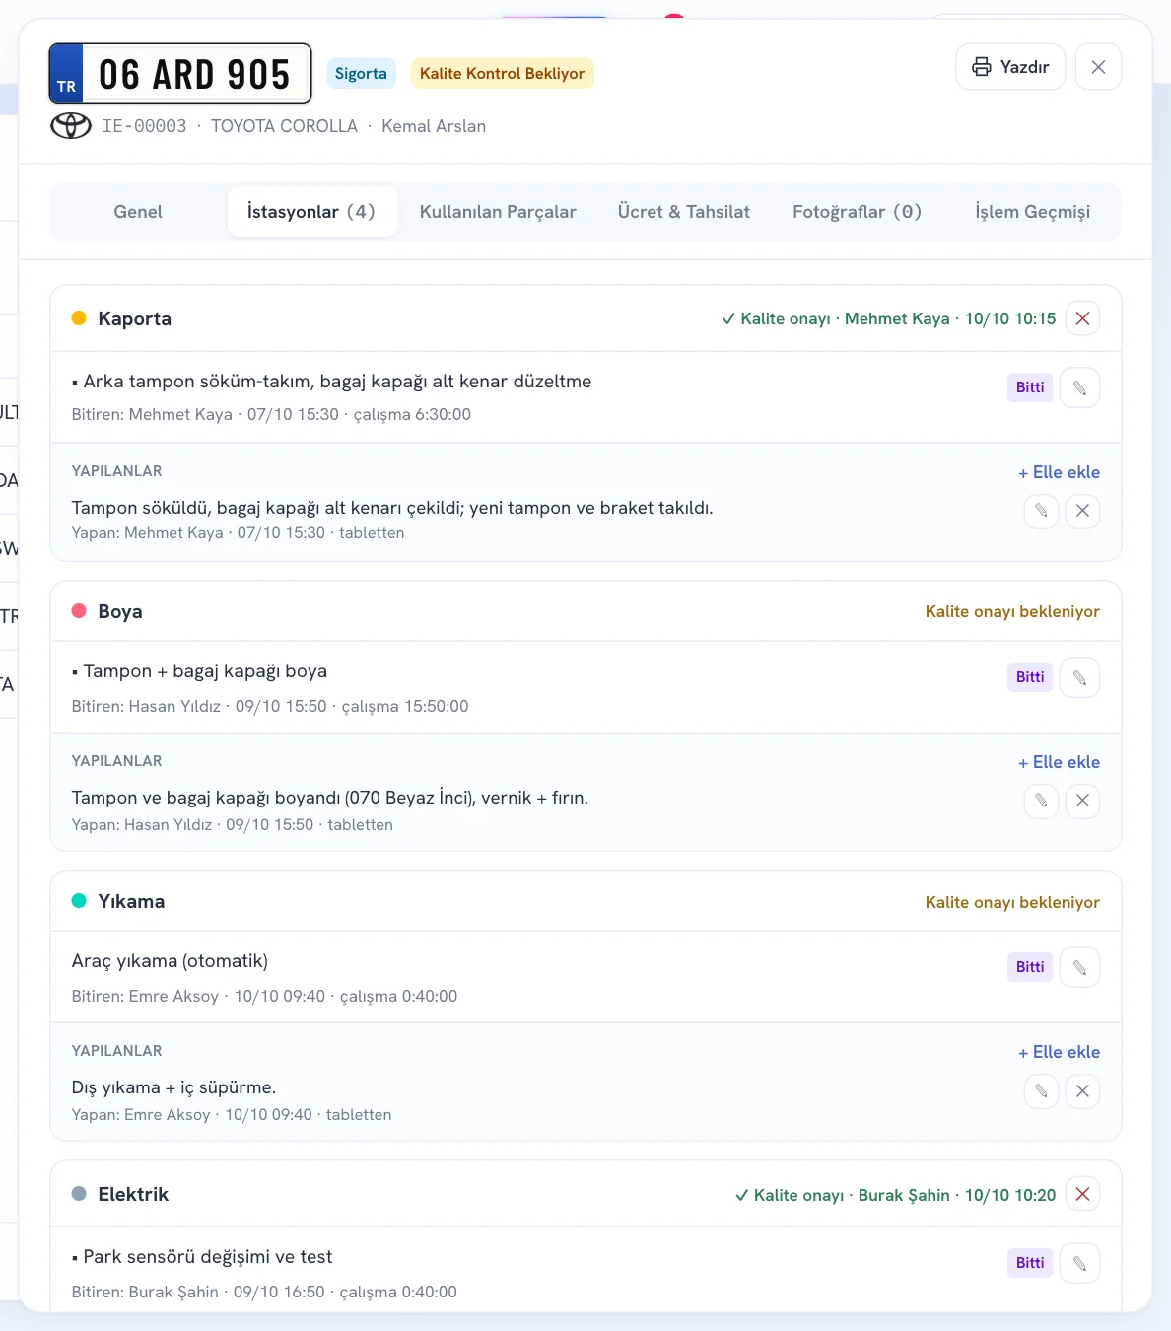Click the Toyota brand logo icon

[71, 126]
